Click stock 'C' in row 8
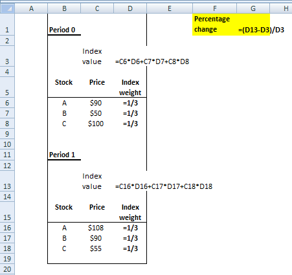Image resolution: width=292 pixels, height=275 pixels. 64,124
